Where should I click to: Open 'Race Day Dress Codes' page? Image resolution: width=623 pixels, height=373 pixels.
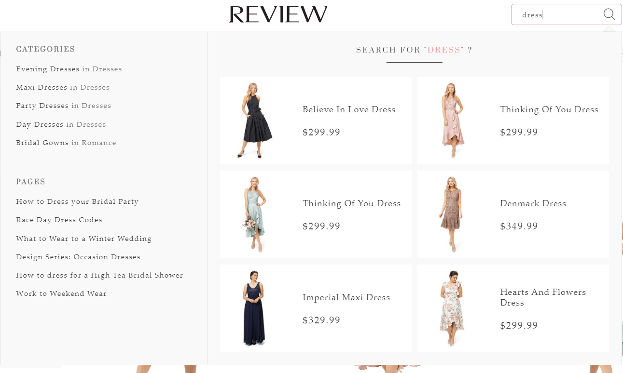[59, 220]
